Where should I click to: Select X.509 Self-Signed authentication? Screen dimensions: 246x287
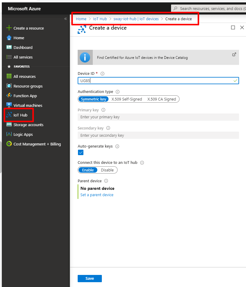tap(127, 99)
